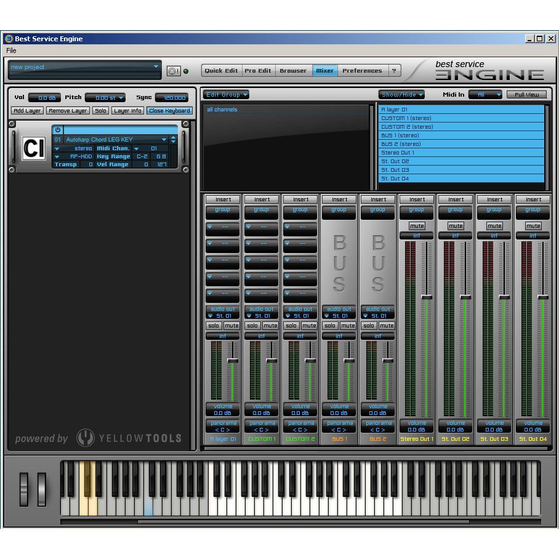Image resolution: width=559 pixels, height=559 pixels.
Task: Switch to the Browser tab
Action: click(x=293, y=70)
